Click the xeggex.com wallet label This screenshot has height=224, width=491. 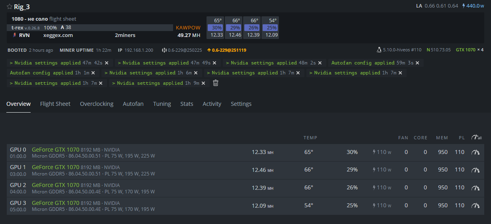(x=58, y=35)
